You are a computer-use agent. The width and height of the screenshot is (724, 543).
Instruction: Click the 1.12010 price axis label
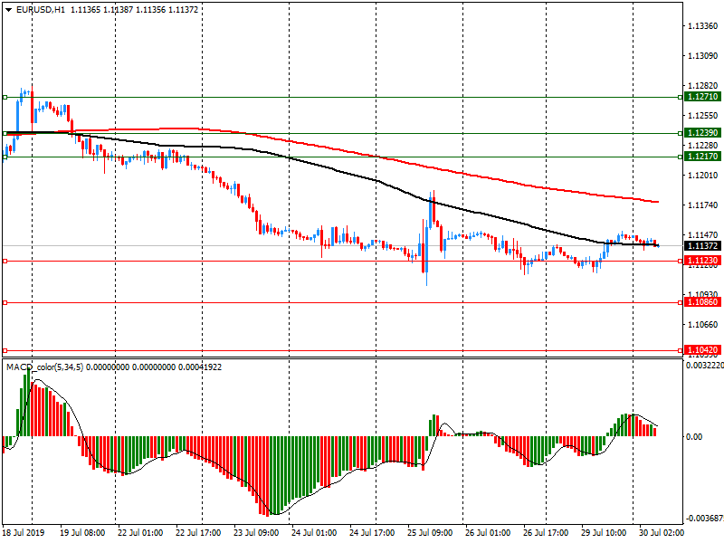coord(703,176)
